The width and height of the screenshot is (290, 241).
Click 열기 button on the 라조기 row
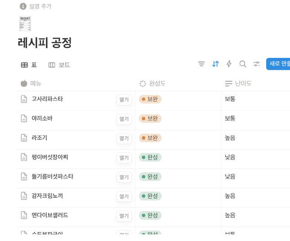tap(124, 138)
